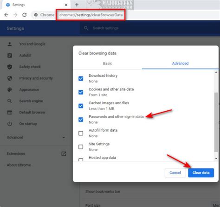Screen dimensions: 220x207
Task: Click the Settings header title
Action: (x=15, y=28)
